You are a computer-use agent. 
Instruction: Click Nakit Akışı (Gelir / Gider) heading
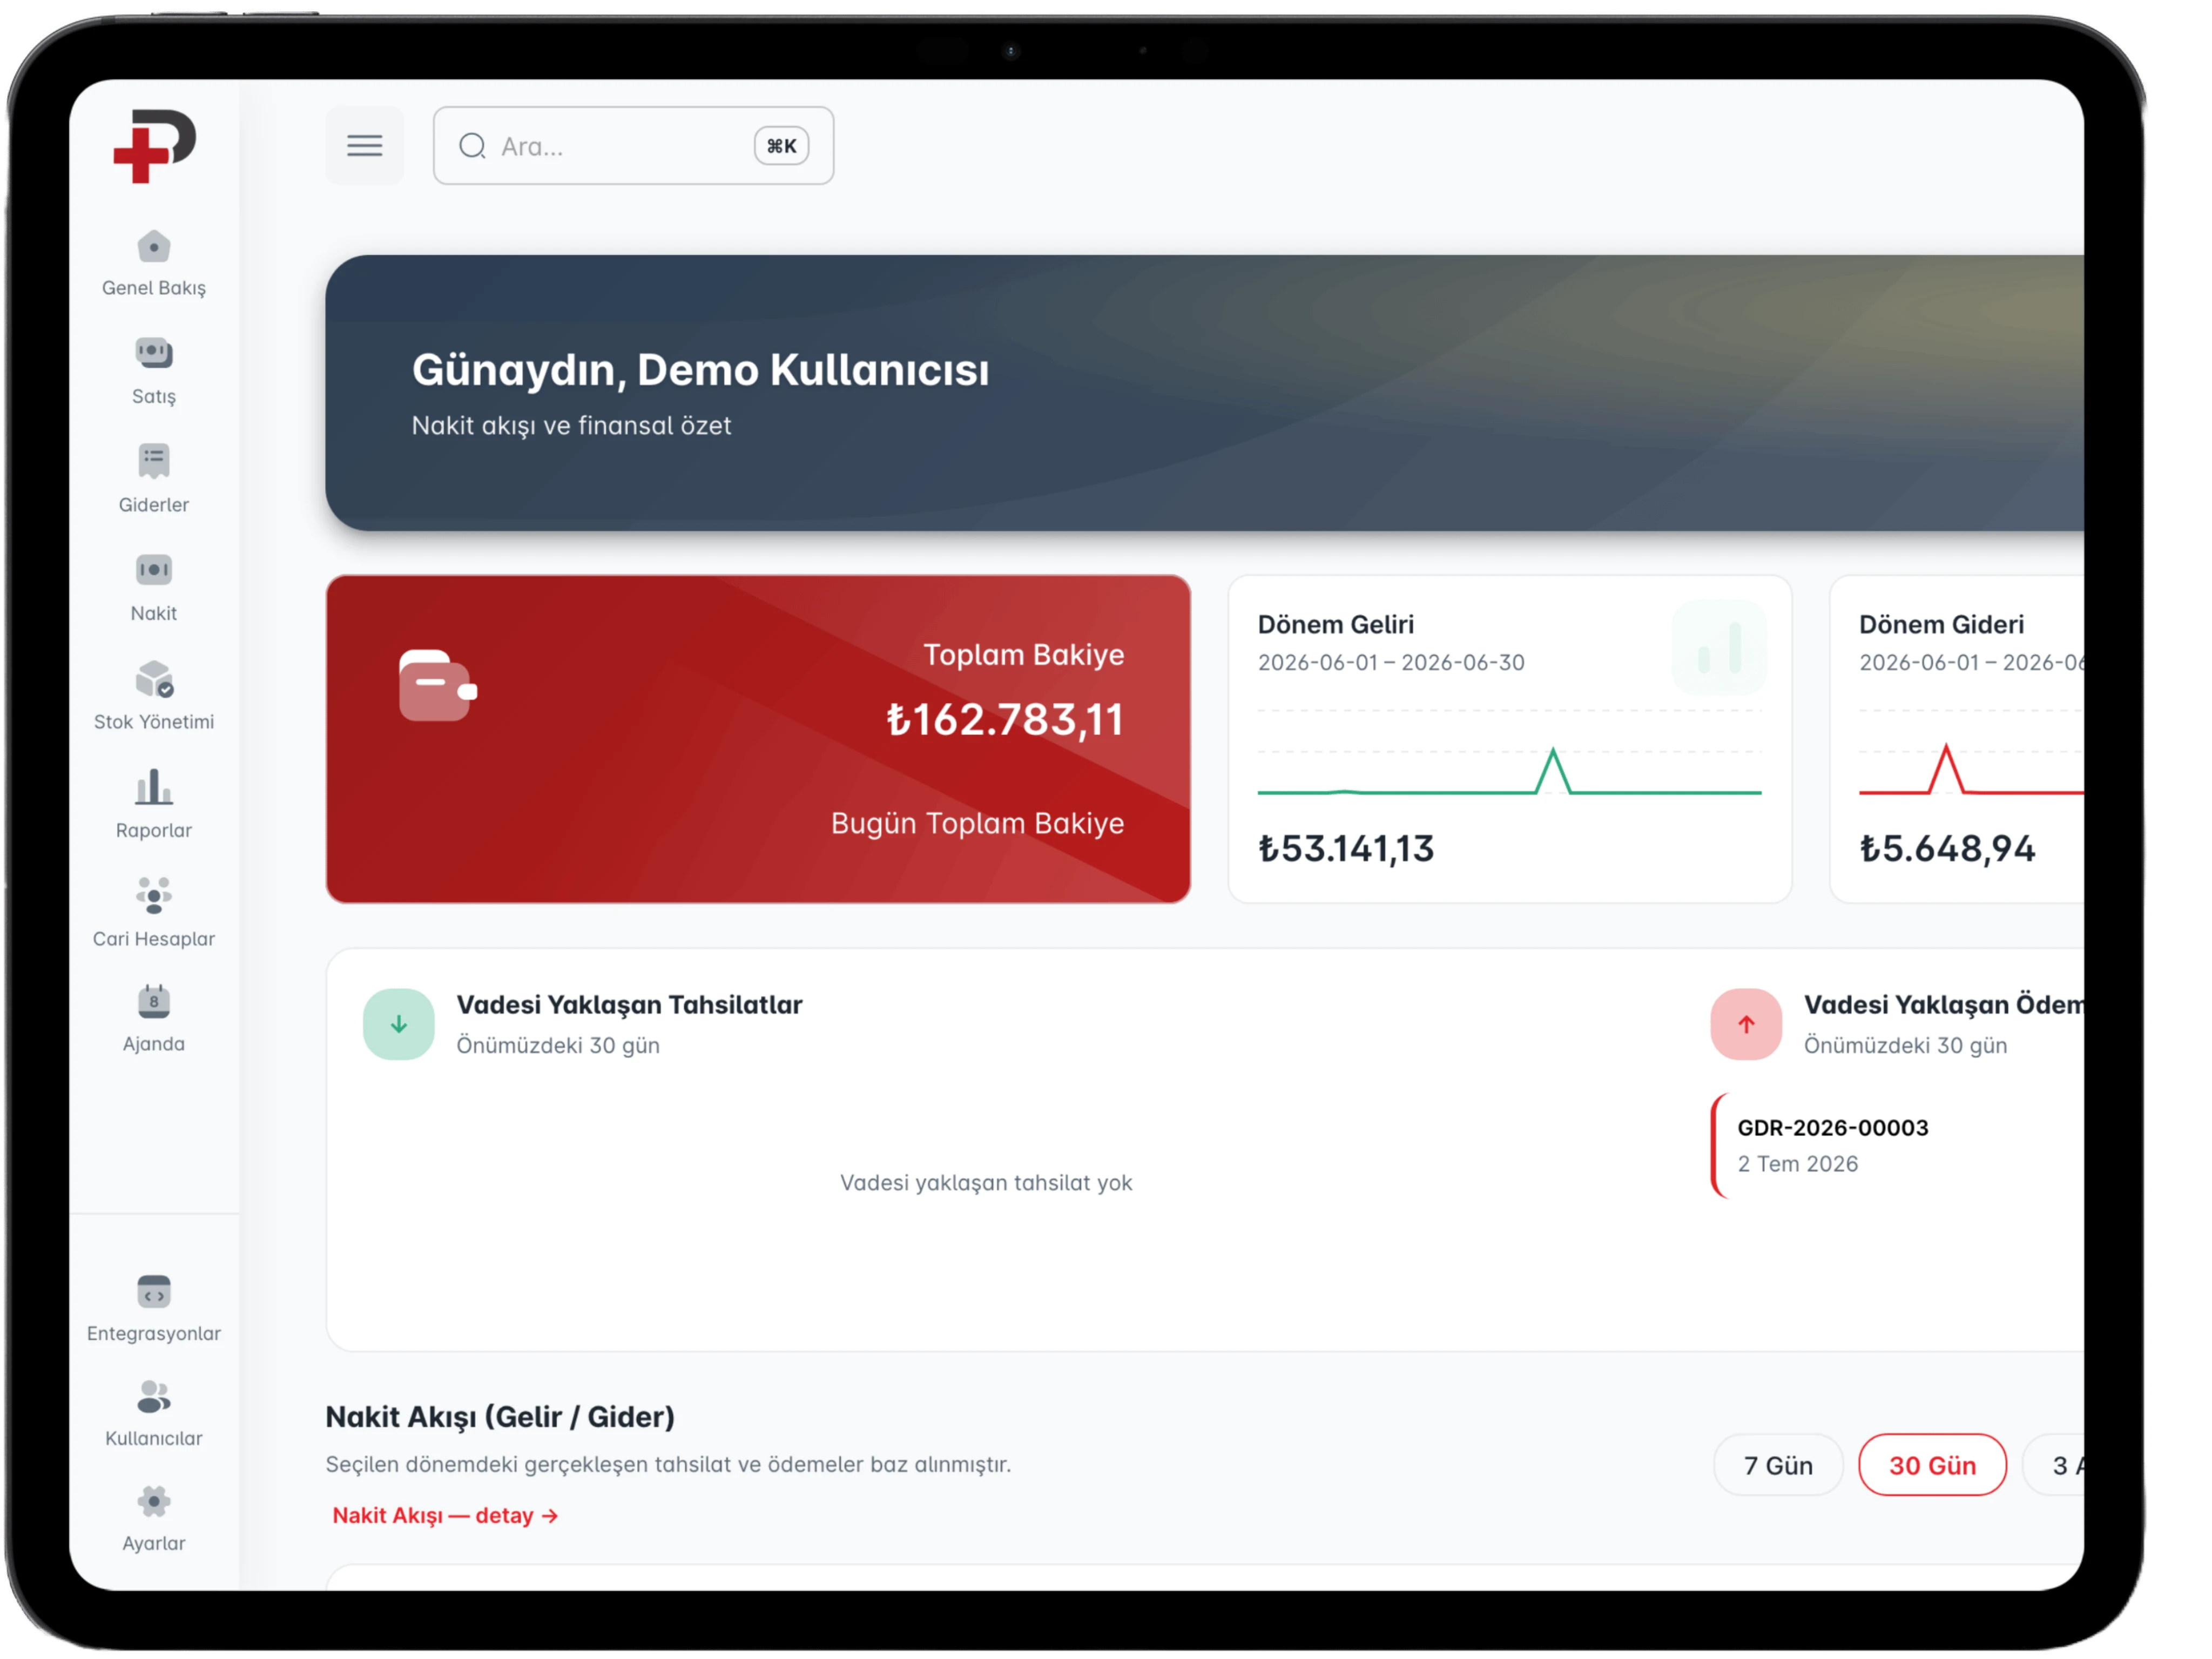point(500,1416)
